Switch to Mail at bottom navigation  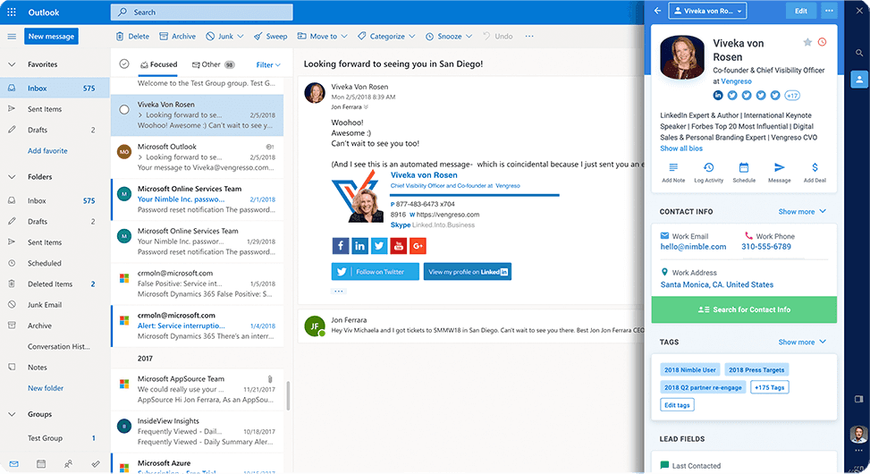14,464
